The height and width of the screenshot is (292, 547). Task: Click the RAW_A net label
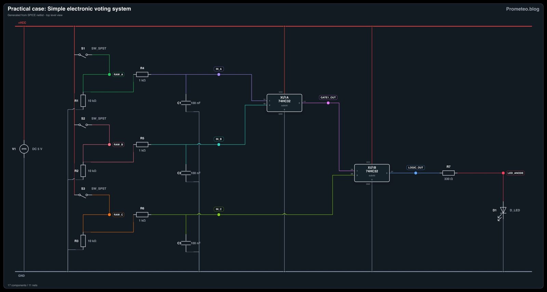pos(118,74)
